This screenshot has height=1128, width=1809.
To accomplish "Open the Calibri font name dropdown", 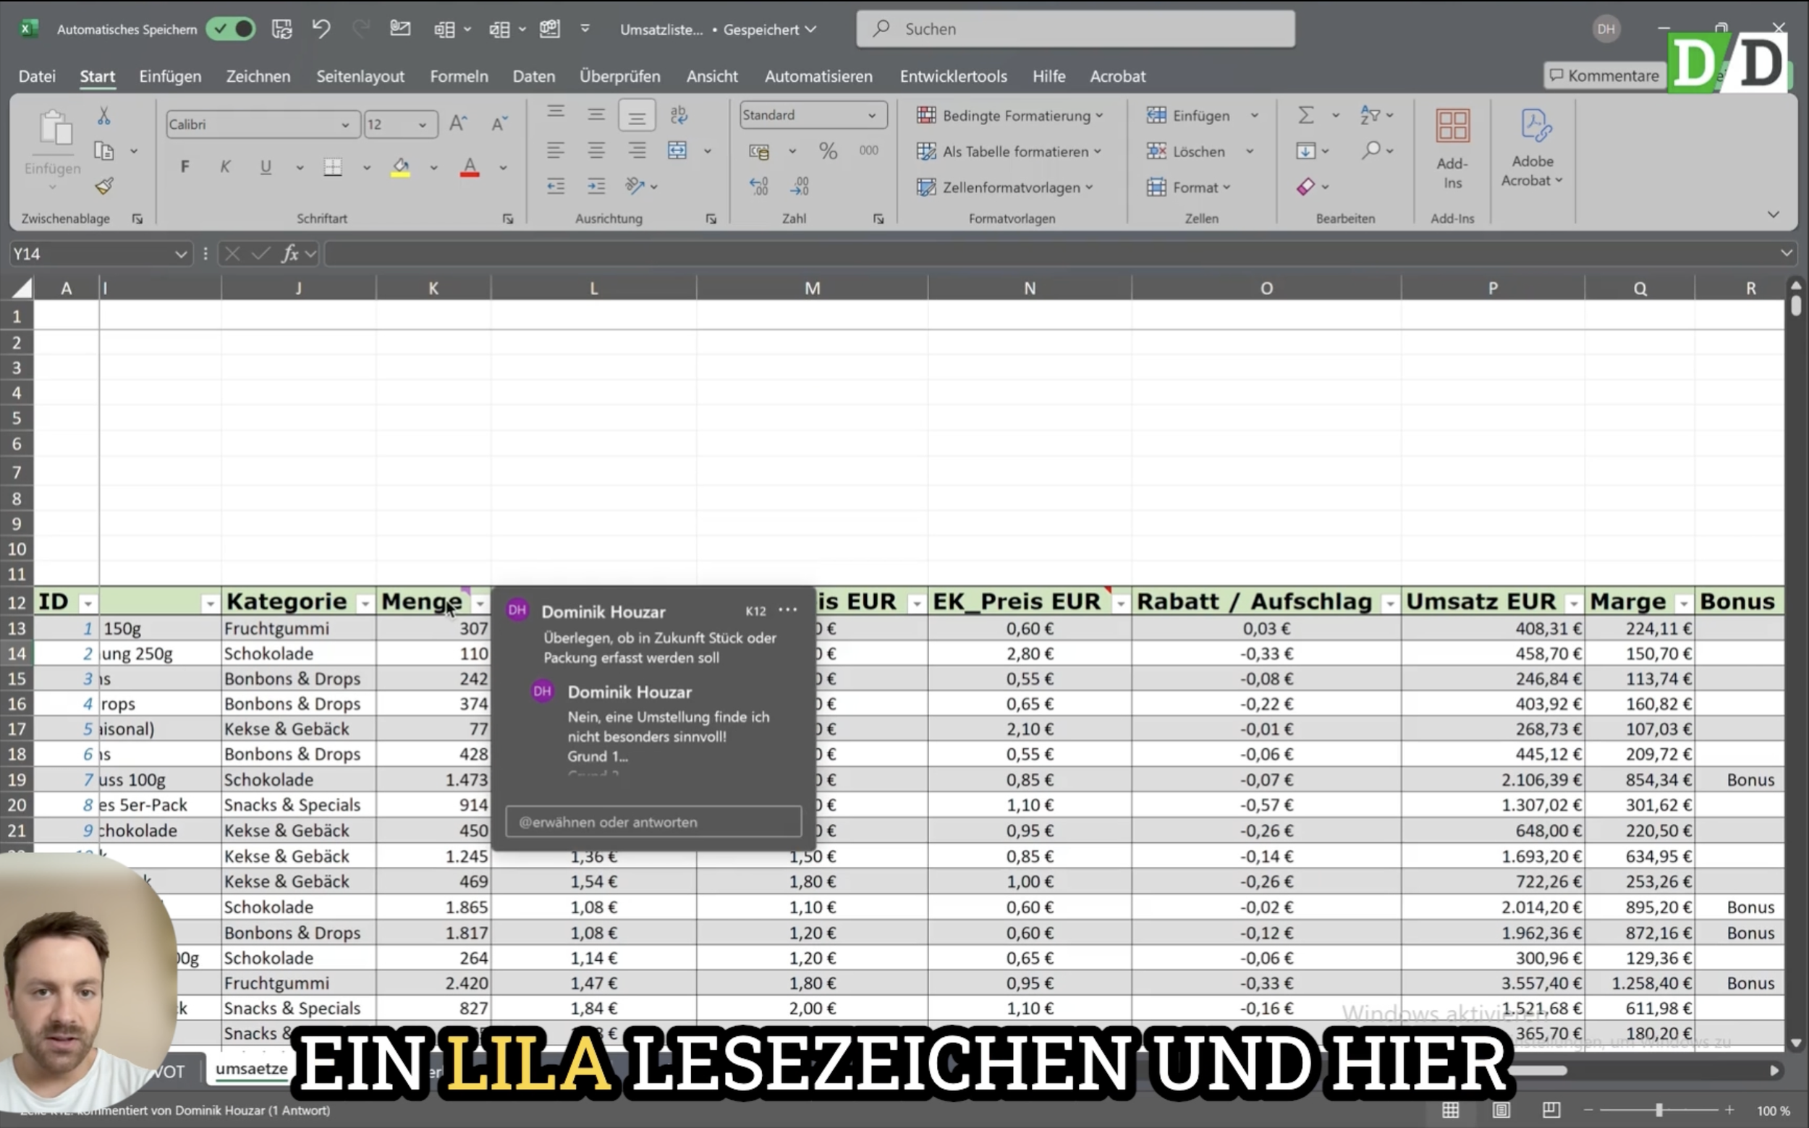I will pyautogui.click(x=344, y=124).
